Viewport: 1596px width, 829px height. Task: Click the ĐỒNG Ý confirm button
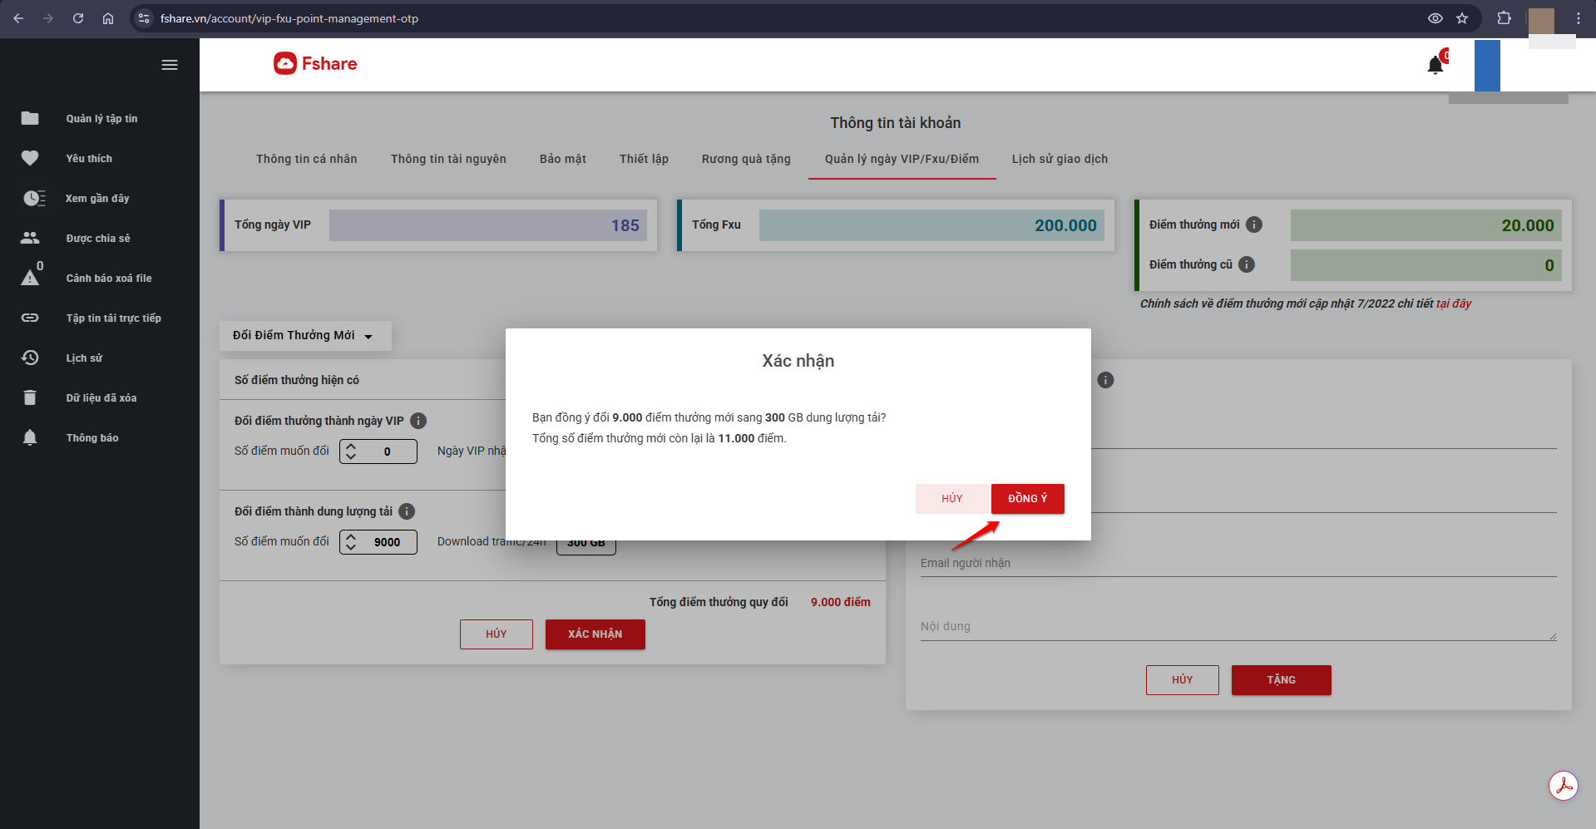coord(1027,499)
